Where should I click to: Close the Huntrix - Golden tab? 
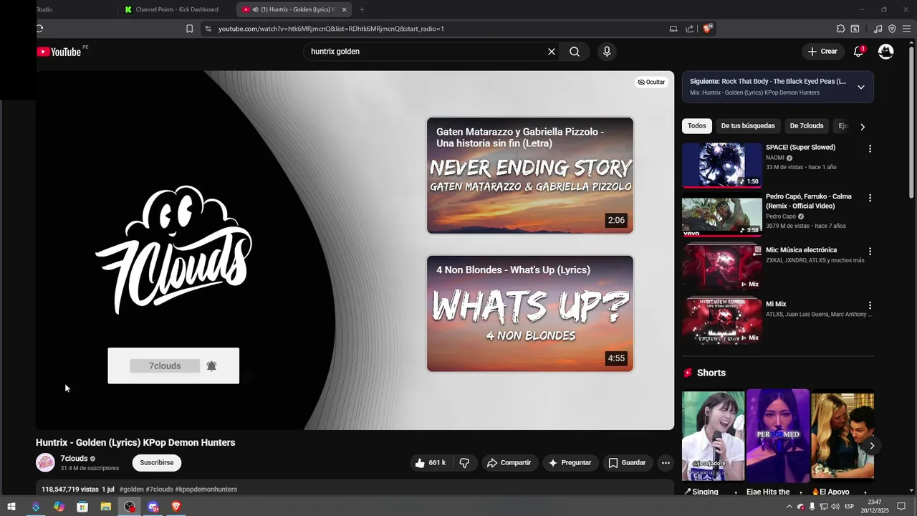pyautogui.click(x=344, y=9)
